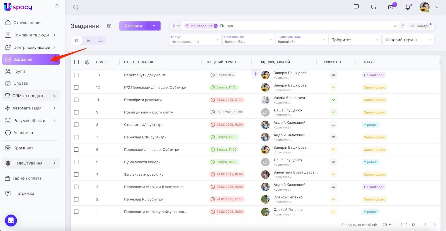This screenshot has width=446, height=231.
Task: Open the Створити button dropdown arrow
Action: click(154, 26)
